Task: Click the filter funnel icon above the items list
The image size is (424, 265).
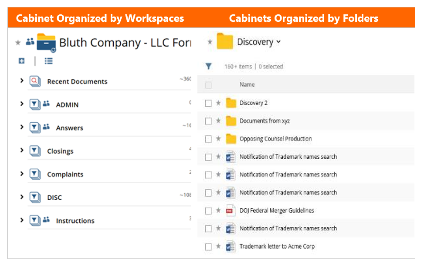Action: (x=208, y=67)
